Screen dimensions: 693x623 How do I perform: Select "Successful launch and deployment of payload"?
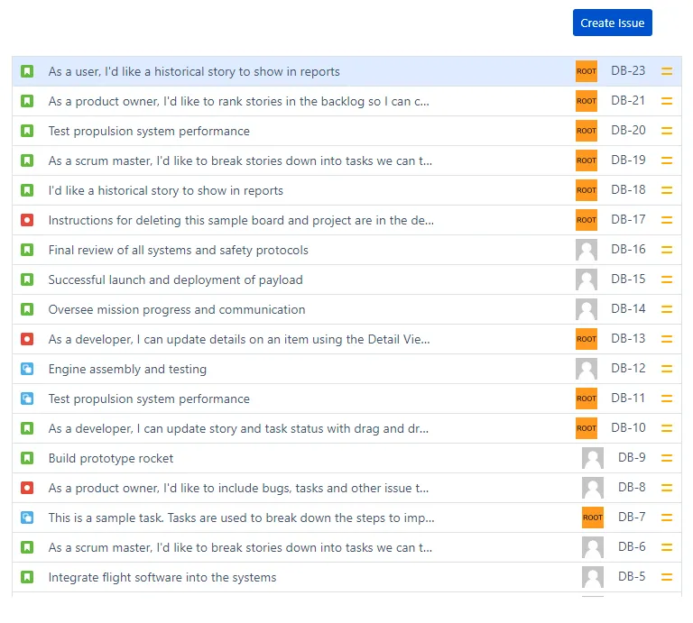click(175, 279)
